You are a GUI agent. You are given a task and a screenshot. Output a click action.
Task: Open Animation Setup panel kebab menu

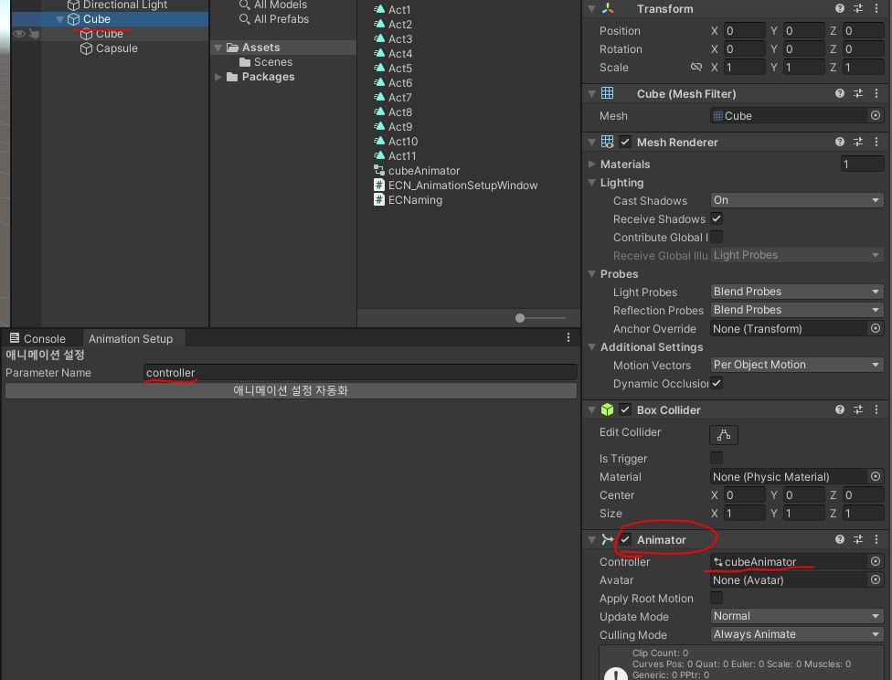click(568, 337)
